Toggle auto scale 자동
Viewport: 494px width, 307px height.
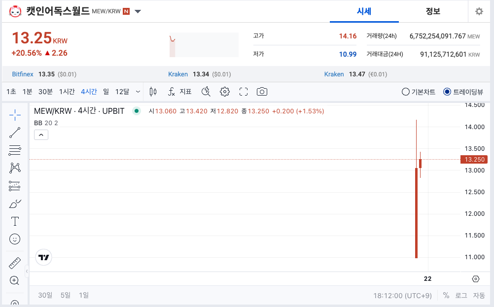[479, 295]
